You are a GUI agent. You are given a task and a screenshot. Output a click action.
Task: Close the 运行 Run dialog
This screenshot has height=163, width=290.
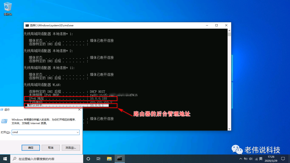(x=79, y=110)
